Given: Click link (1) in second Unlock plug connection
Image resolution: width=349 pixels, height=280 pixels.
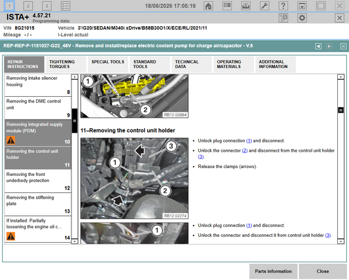Looking at the screenshot, I should (249, 226).
